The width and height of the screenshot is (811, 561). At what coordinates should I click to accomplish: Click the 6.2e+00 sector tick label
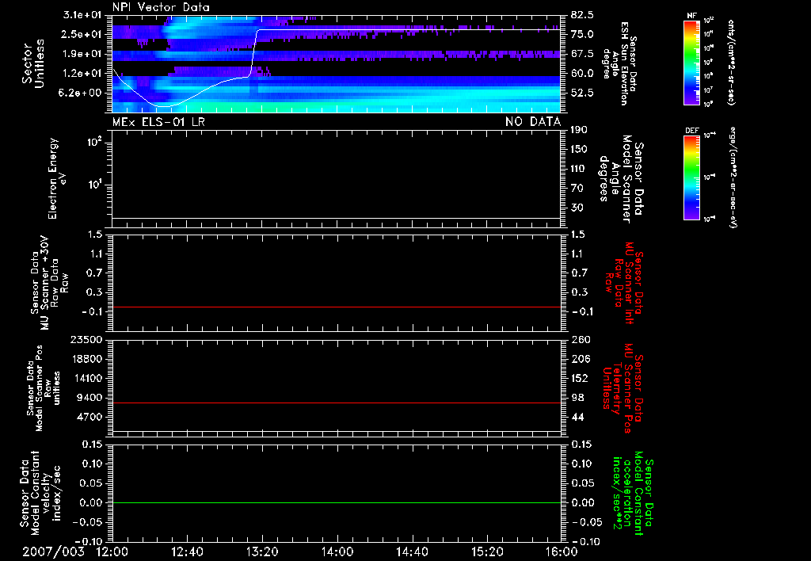click(x=82, y=93)
